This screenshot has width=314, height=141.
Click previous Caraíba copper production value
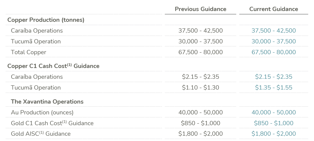click(x=201, y=31)
